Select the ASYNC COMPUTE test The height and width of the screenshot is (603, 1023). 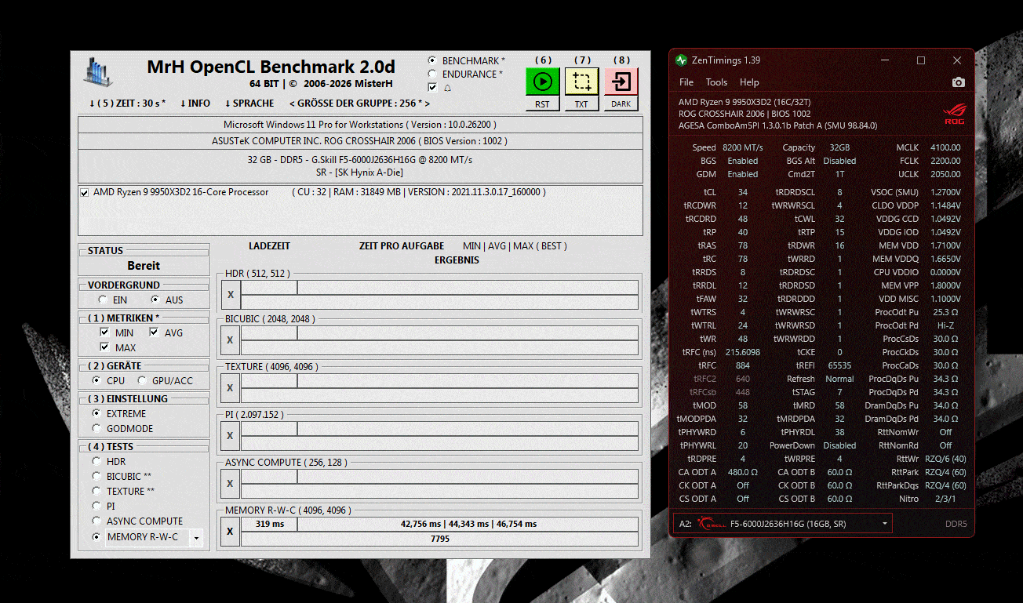pos(96,521)
